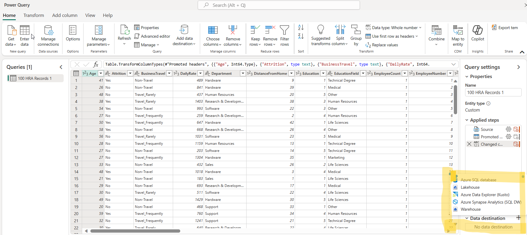Open Attrition column filter dropdown
This screenshot has width=527, height=235.
tap(130, 73)
